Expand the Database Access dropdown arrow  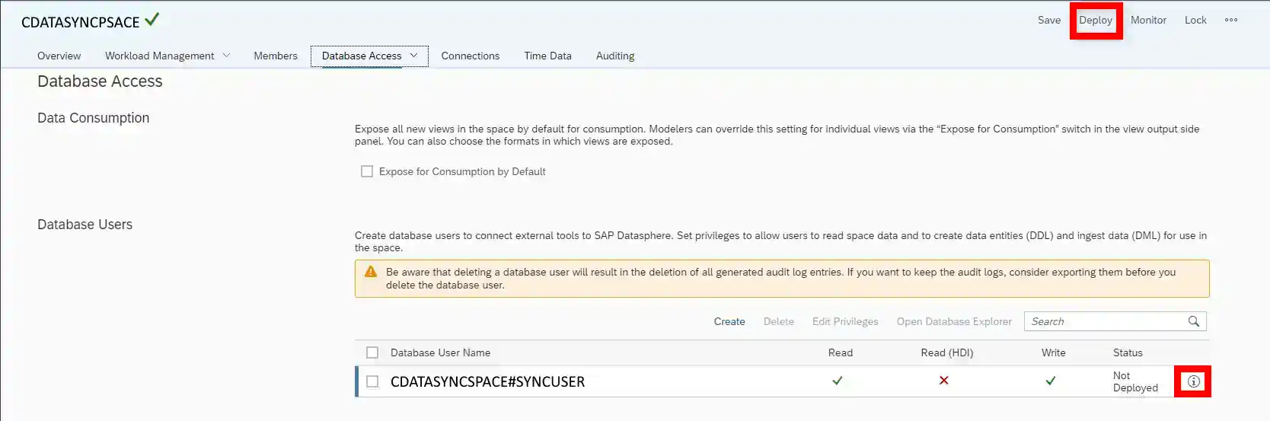414,56
